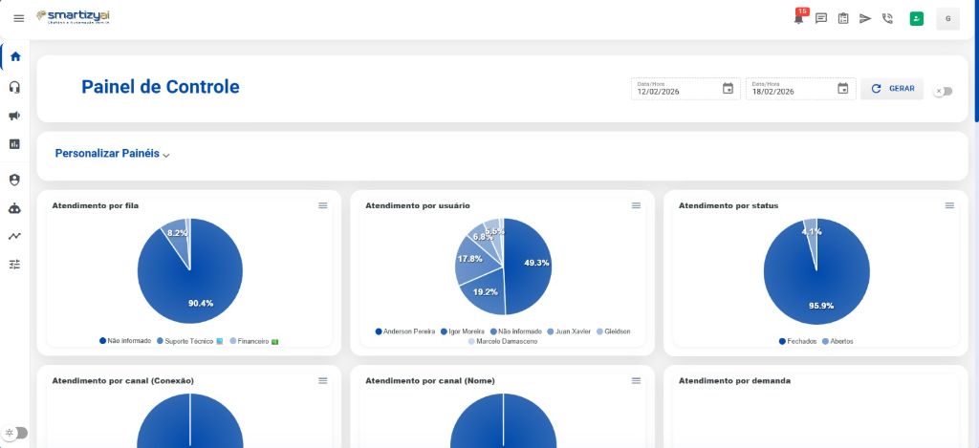979x448 pixels.
Task: Click the start date field 12/02/2026
Action: tap(685, 89)
